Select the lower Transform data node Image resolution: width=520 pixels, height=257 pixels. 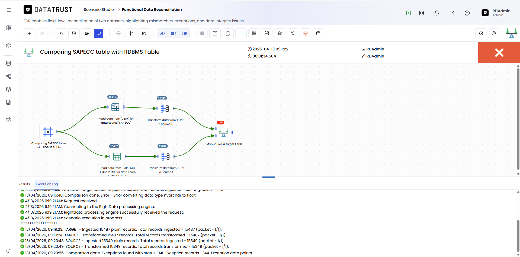(165, 156)
